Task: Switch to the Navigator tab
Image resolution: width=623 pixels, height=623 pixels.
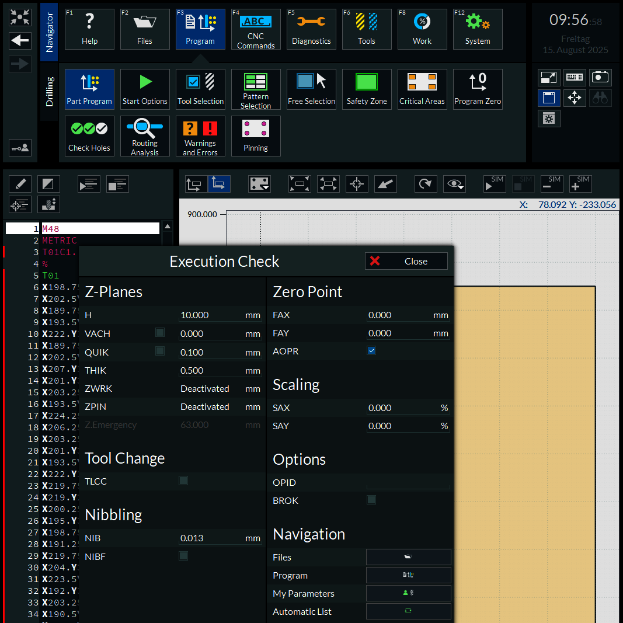Action: (x=49, y=32)
